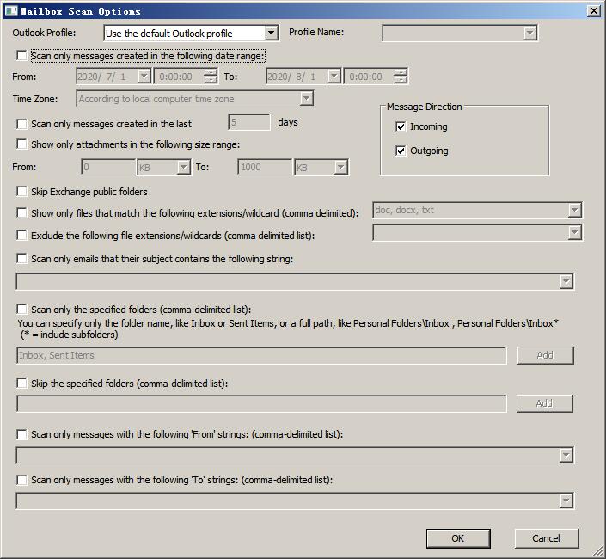The width and height of the screenshot is (606, 559).
Task: Click the resize grip in dialog corner
Action: [x=598, y=551]
